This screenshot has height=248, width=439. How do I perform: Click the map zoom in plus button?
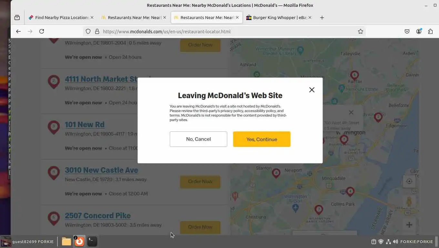(409, 225)
